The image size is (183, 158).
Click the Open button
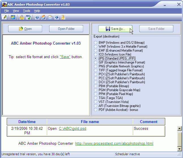pyautogui.click(x=25, y=29)
